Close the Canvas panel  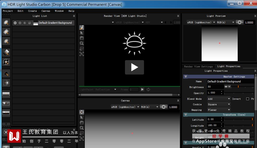pyautogui.click(x=178, y=100)
